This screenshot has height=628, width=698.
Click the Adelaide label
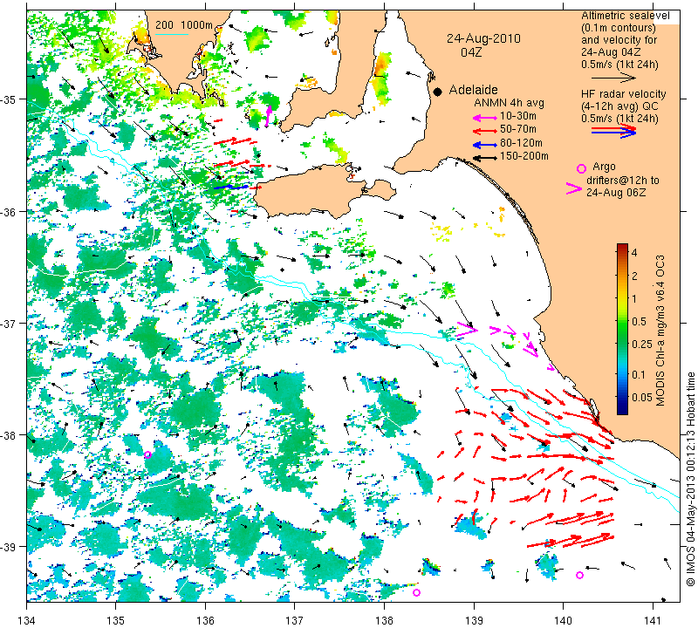point(473,90)
